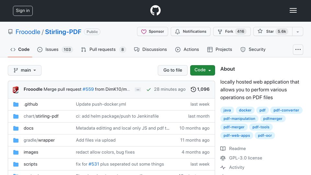
Task: Open the gradle/wrapper folder
Action: (x=39, y=140)
